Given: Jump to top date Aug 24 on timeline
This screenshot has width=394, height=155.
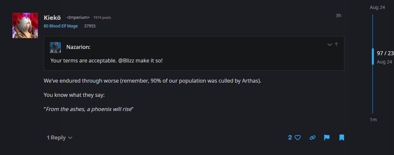Looking at the screenshot, I should 377,7.
